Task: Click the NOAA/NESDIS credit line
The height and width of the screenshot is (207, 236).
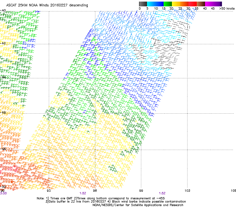Action: (x=138, y=205)
